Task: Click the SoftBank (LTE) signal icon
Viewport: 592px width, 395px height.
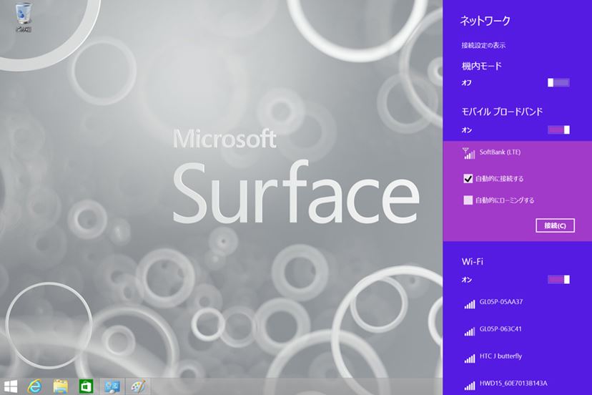Action: click(x=469, y=153)
